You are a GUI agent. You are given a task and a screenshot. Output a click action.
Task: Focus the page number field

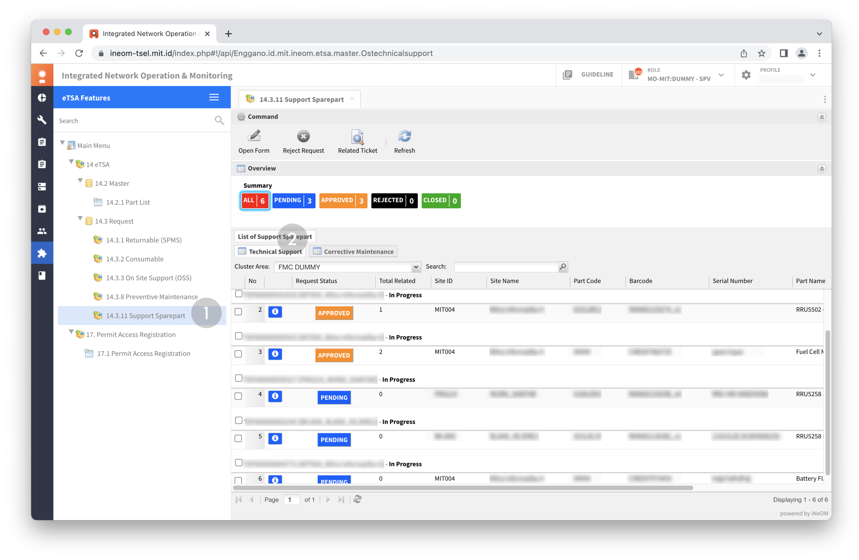click(292, 500)
